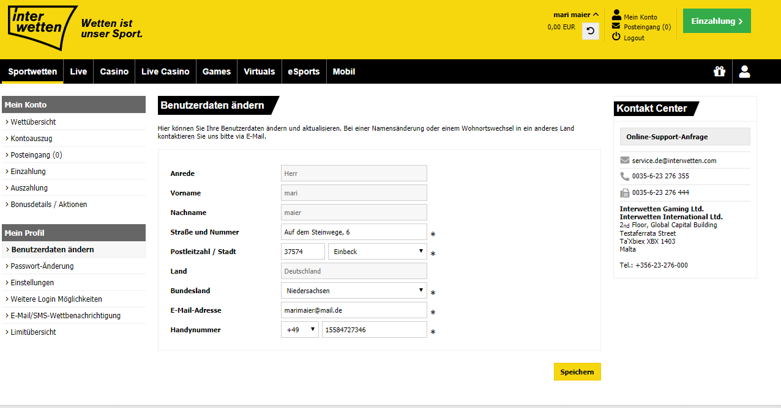Image resolution: width=781 pixels, height=408 pixels.
Task: Click the Handynummer input field
Action: 375,330
